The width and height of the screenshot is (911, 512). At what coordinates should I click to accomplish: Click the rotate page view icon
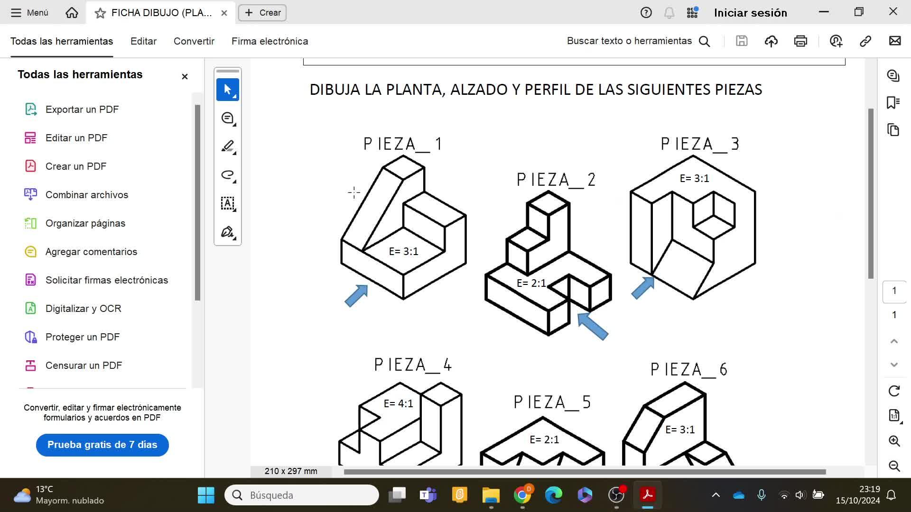click(x=894, y=391)
